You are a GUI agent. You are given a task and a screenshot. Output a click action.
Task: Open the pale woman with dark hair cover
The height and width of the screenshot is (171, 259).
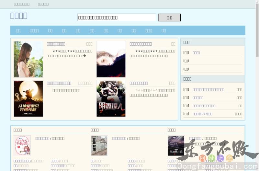(111, 59)
